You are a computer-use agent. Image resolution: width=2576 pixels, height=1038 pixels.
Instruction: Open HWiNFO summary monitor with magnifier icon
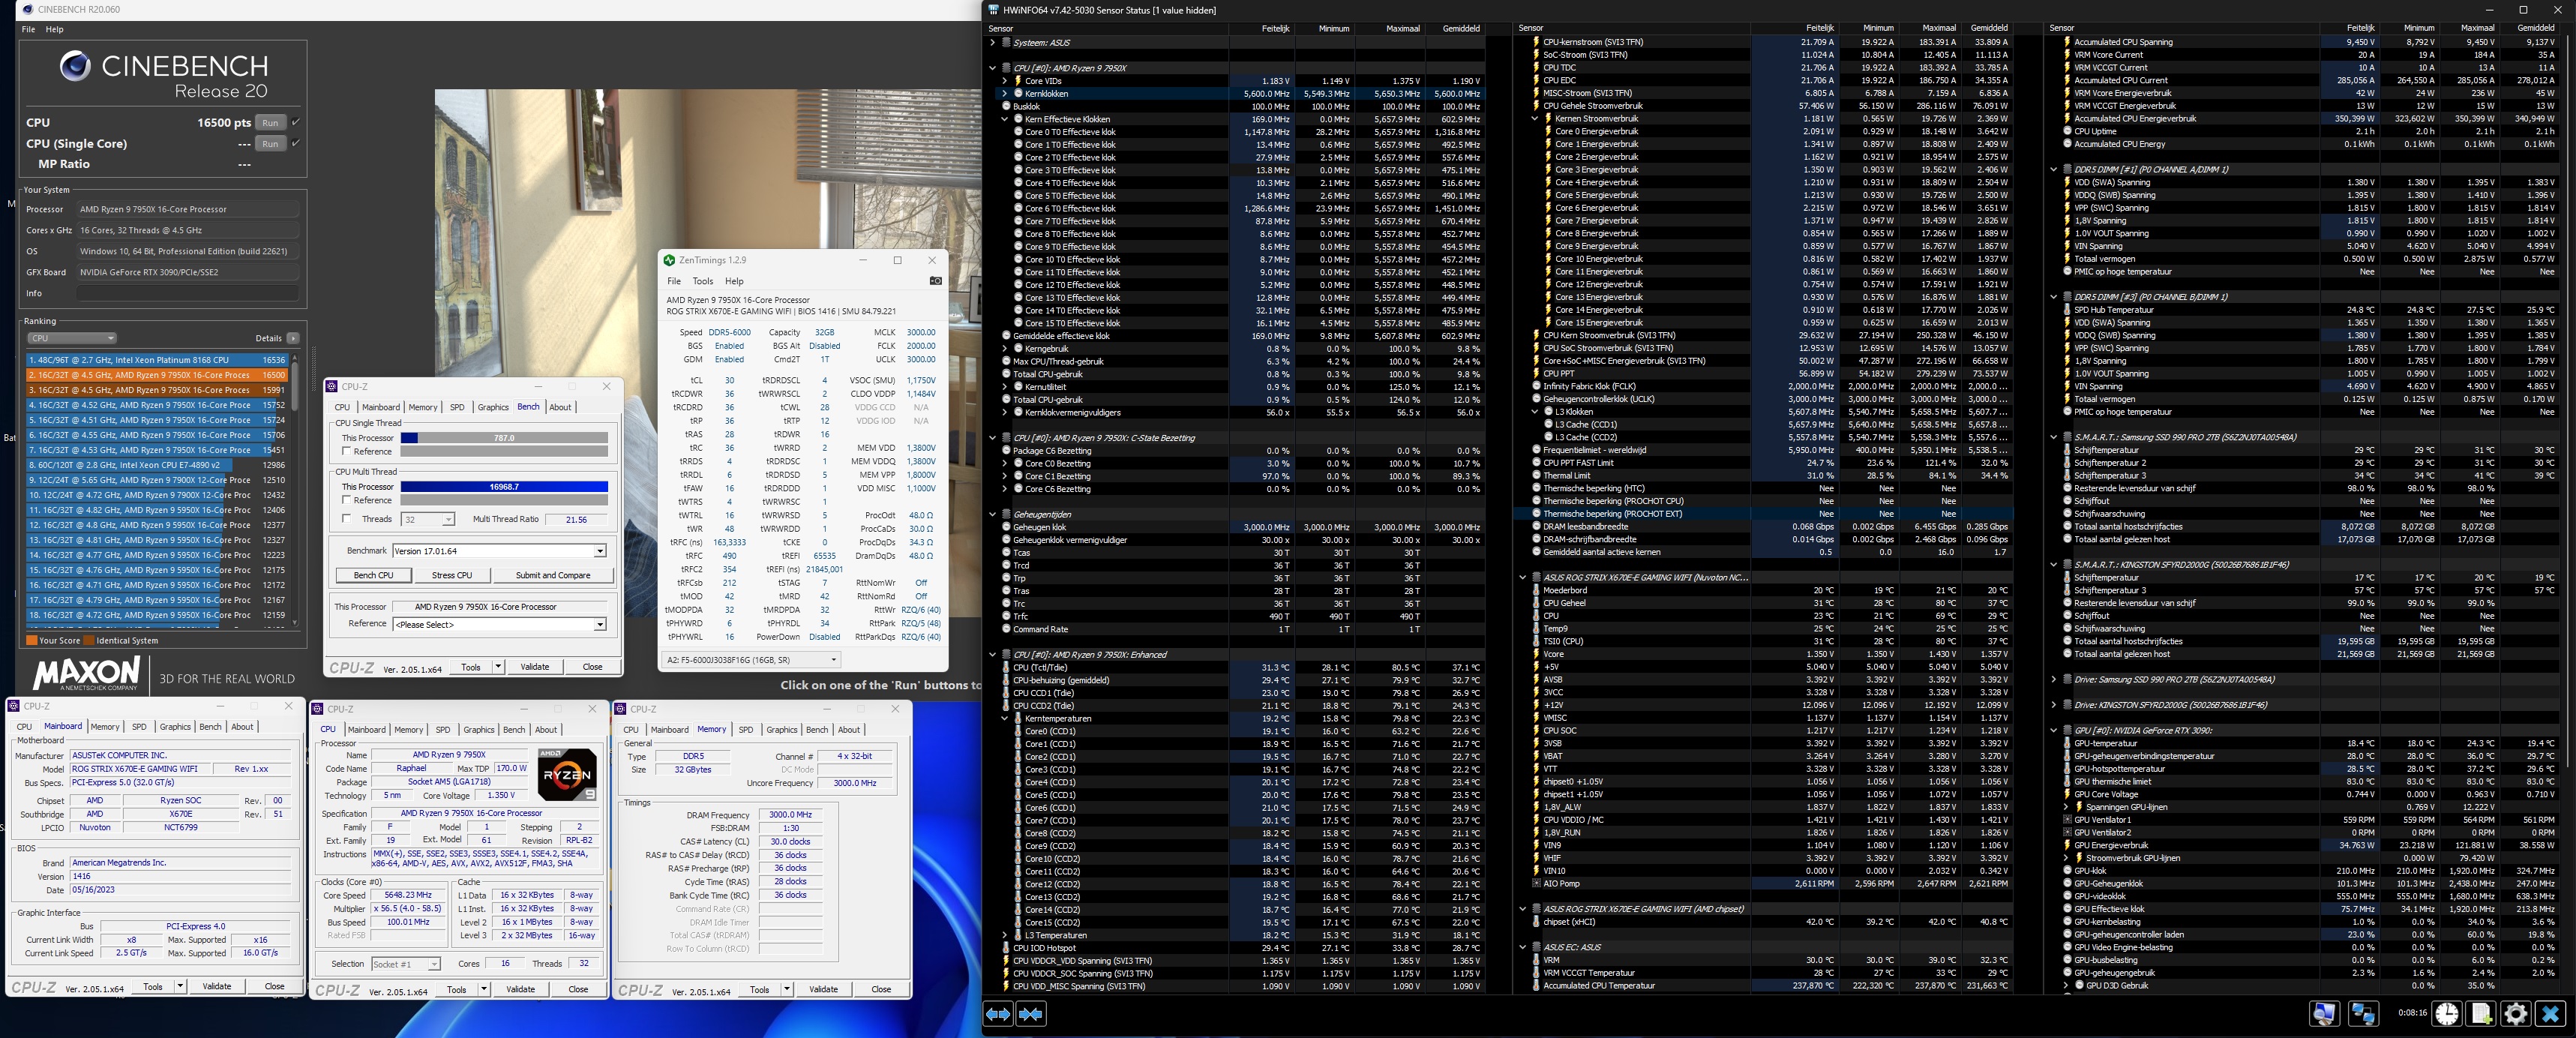2324,1014
